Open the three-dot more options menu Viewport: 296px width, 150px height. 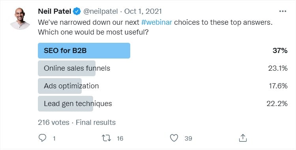[x=283, y=11]
